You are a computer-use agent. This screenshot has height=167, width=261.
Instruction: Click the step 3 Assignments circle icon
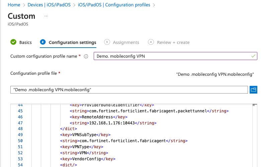(107, 42)
